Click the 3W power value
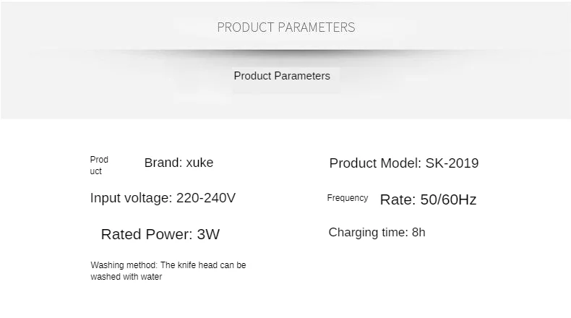Viewport: 571px width, 318px height. (x=208, y=234)
